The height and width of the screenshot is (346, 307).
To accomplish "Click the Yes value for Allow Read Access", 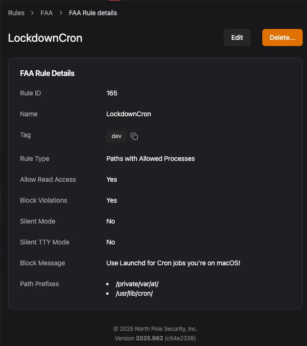I will (x=112, y=179).
